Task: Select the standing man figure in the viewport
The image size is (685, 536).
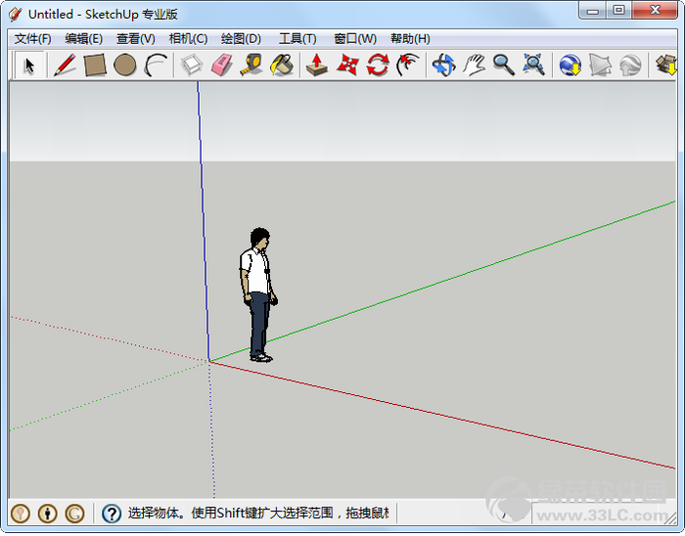Action: click(x=258, y=294)
